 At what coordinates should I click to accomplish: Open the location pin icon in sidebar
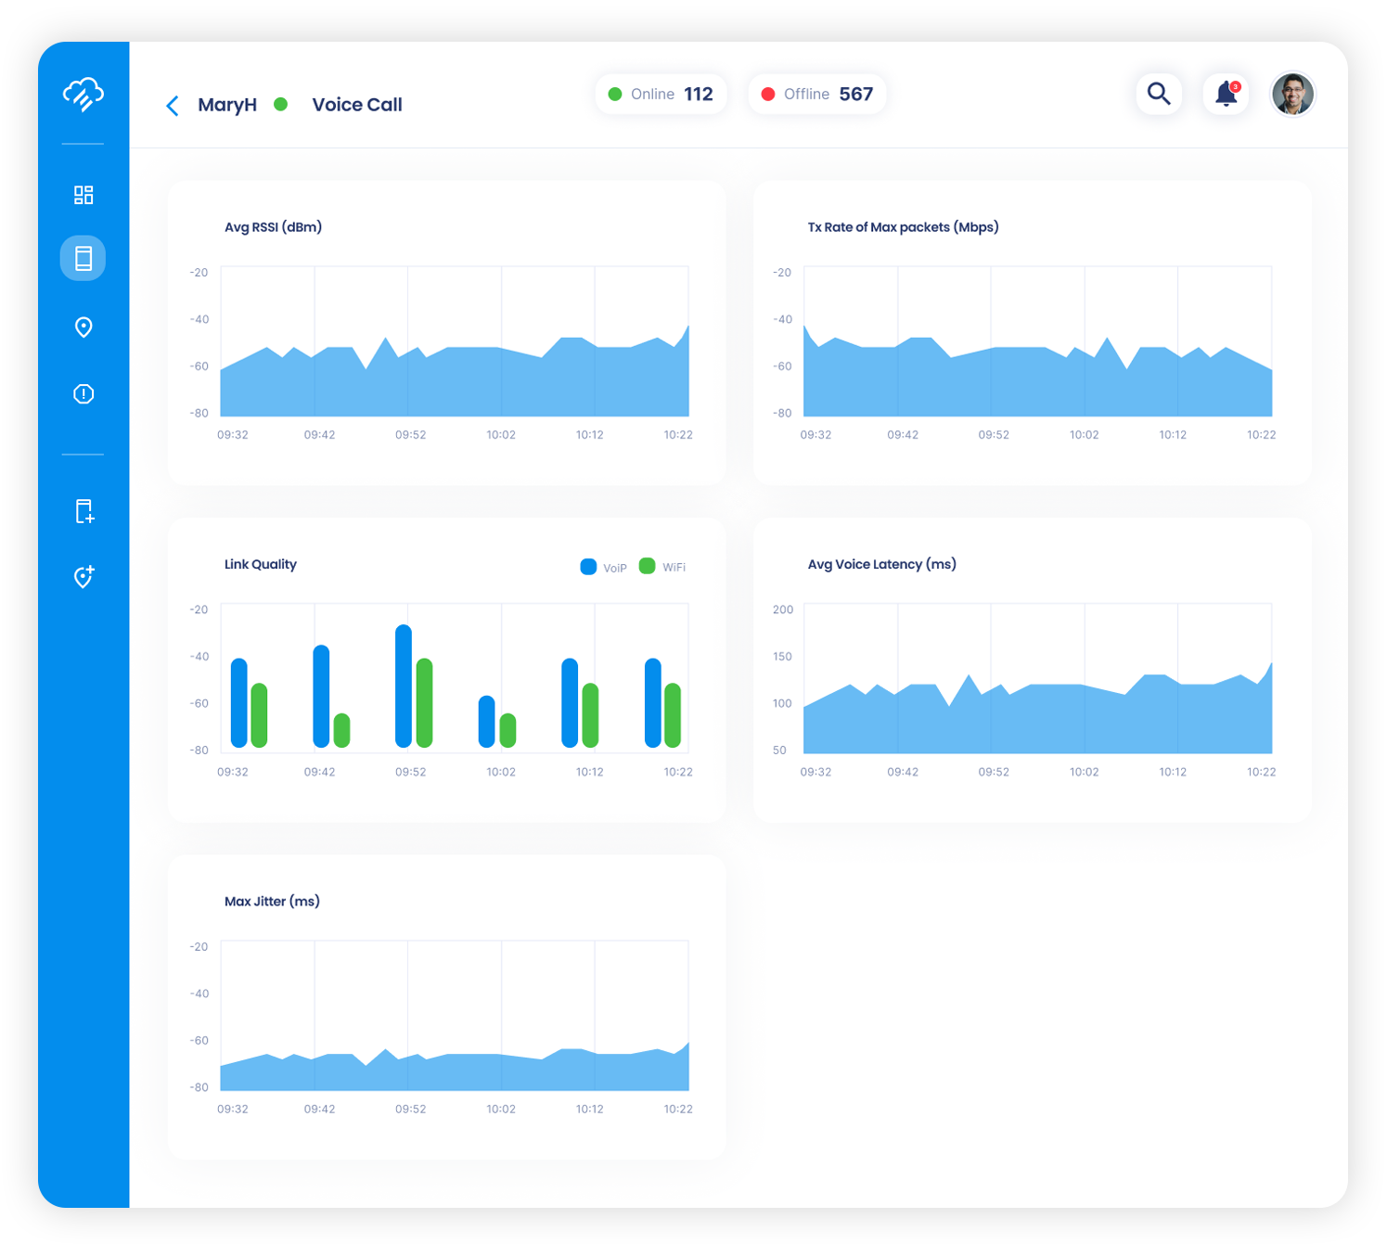pos(83,327)
